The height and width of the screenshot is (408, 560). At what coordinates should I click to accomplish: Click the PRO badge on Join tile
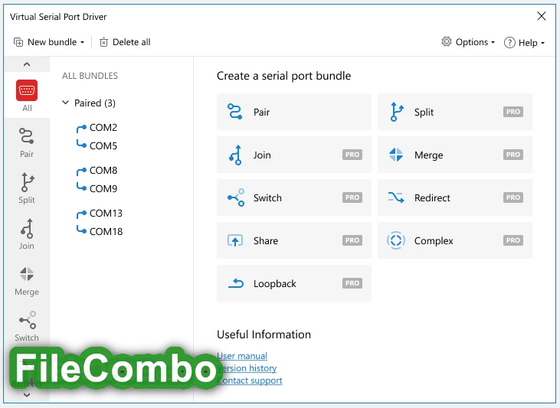[352, 155]
